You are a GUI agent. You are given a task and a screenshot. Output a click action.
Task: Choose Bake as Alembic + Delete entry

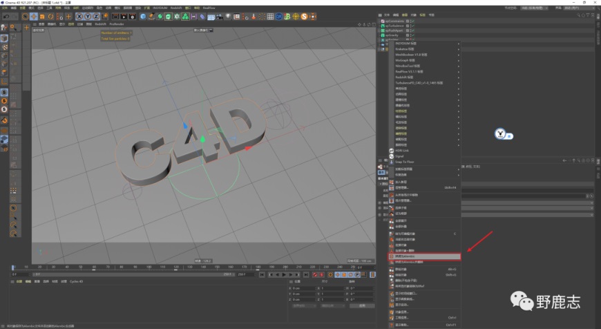pyautogui.click(x=425, y=262)
